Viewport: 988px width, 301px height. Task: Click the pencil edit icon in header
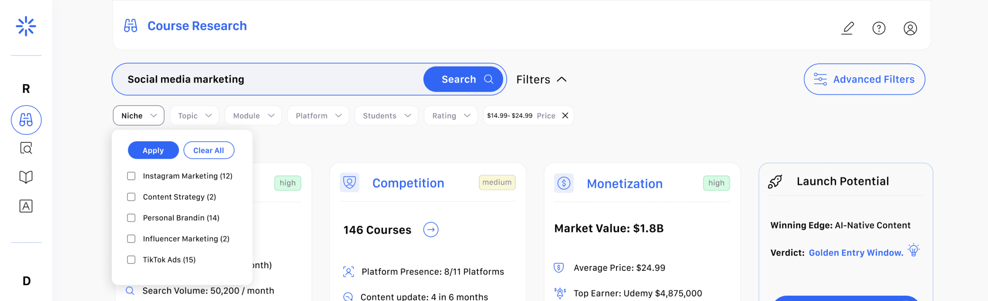pyautogui.click(x=848, y=28)
